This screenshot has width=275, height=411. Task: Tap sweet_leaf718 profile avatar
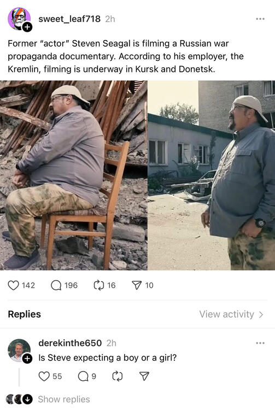(19, 19)
